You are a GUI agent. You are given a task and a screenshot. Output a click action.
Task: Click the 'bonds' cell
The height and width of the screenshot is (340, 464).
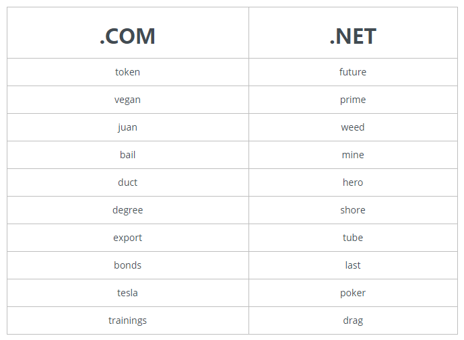coord(127,265)
